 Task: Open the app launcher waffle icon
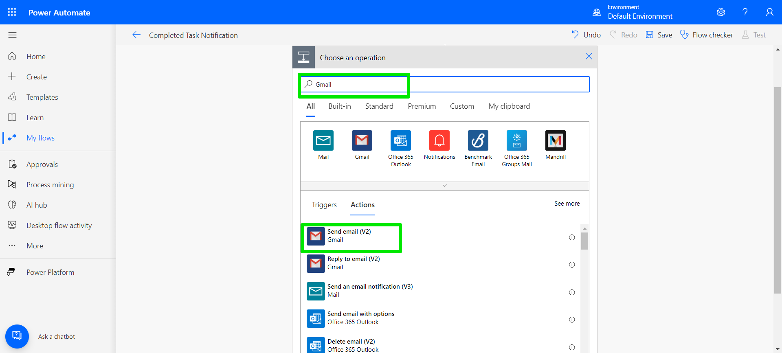point(12,12)
